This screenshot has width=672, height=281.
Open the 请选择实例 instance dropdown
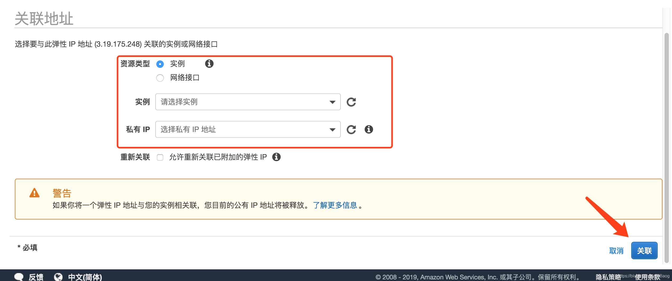coord(248,102)
